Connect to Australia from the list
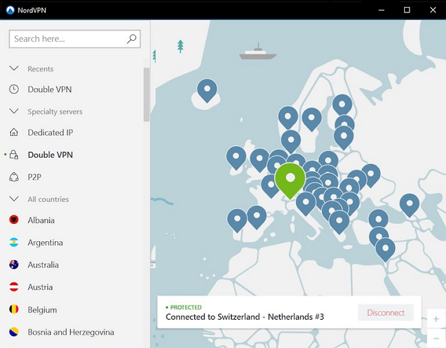This screenshot has height=348, width=446. tap(43, 265)
